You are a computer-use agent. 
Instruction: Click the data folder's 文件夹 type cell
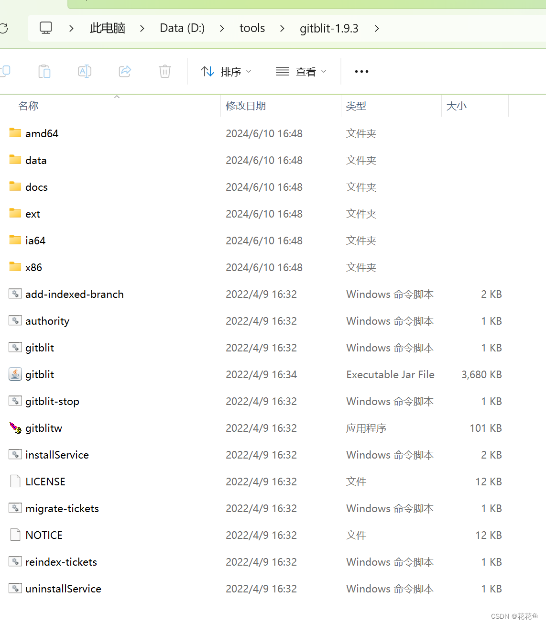click(361, 160)
